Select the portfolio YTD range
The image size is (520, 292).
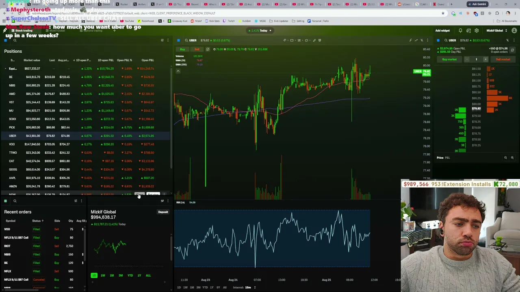click(130, 275)
